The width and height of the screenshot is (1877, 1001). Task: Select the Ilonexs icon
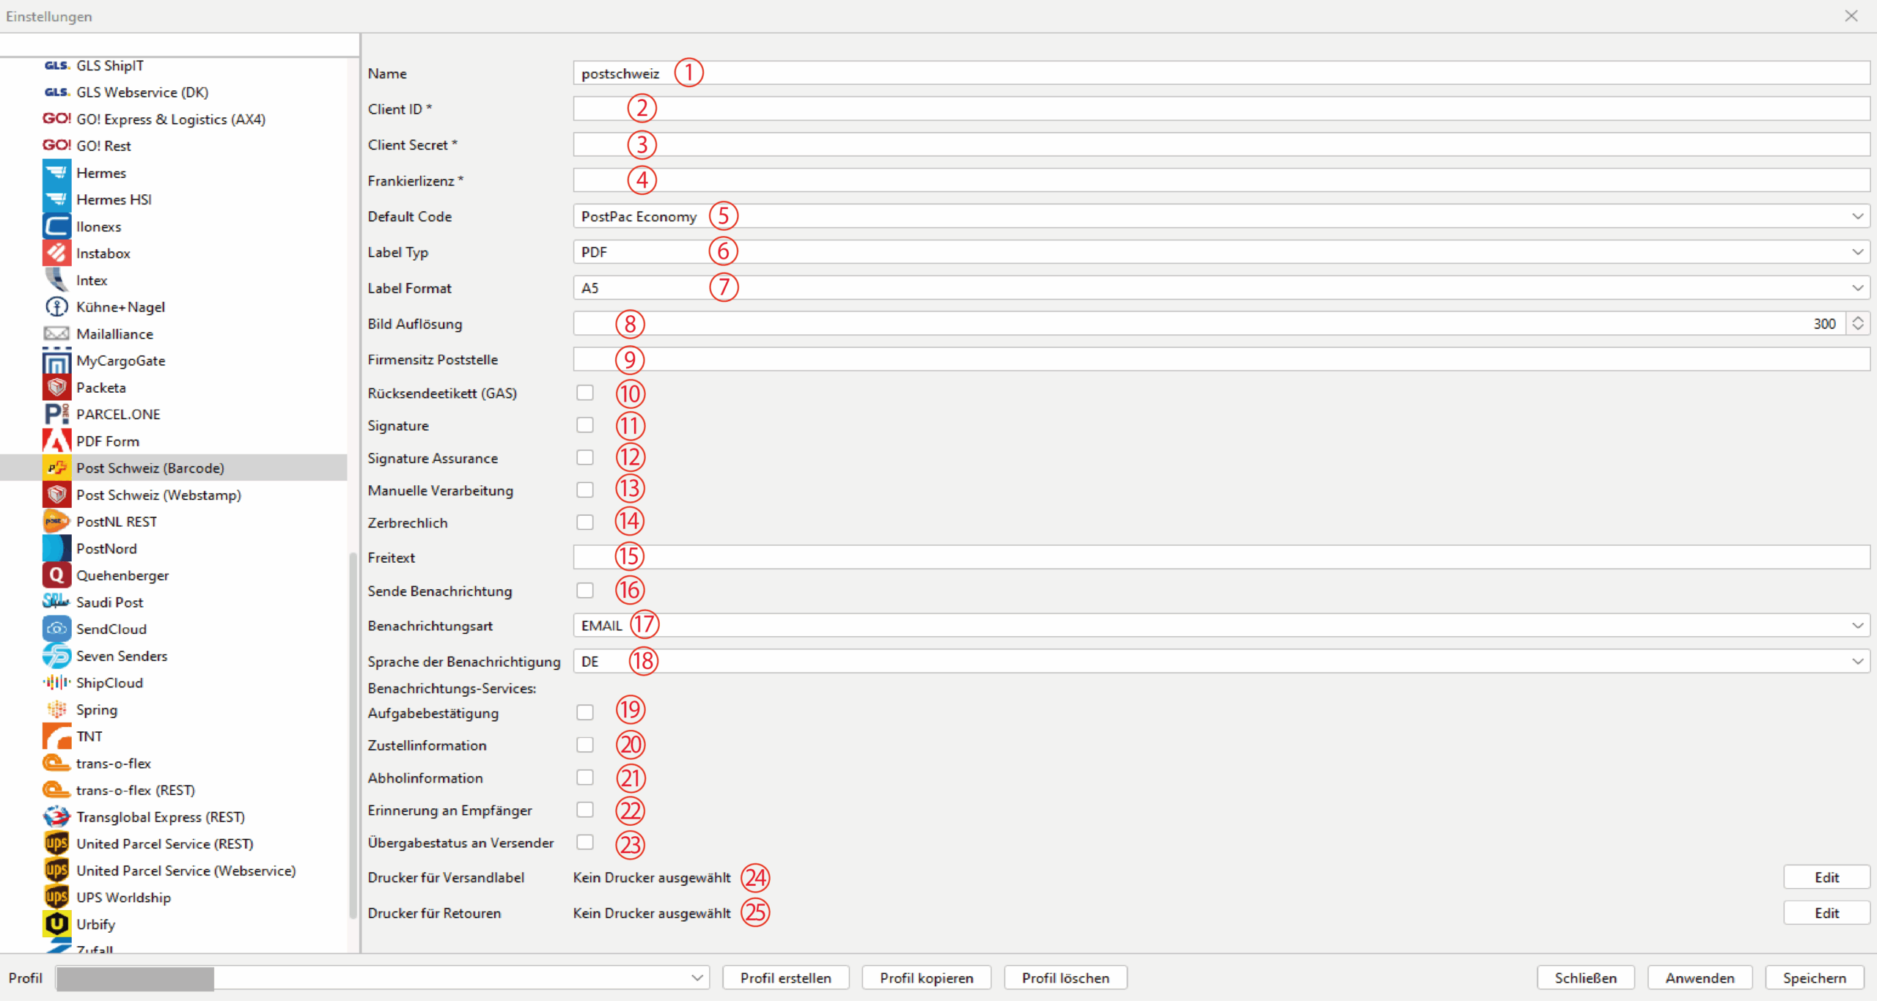[x=56, y=226]
